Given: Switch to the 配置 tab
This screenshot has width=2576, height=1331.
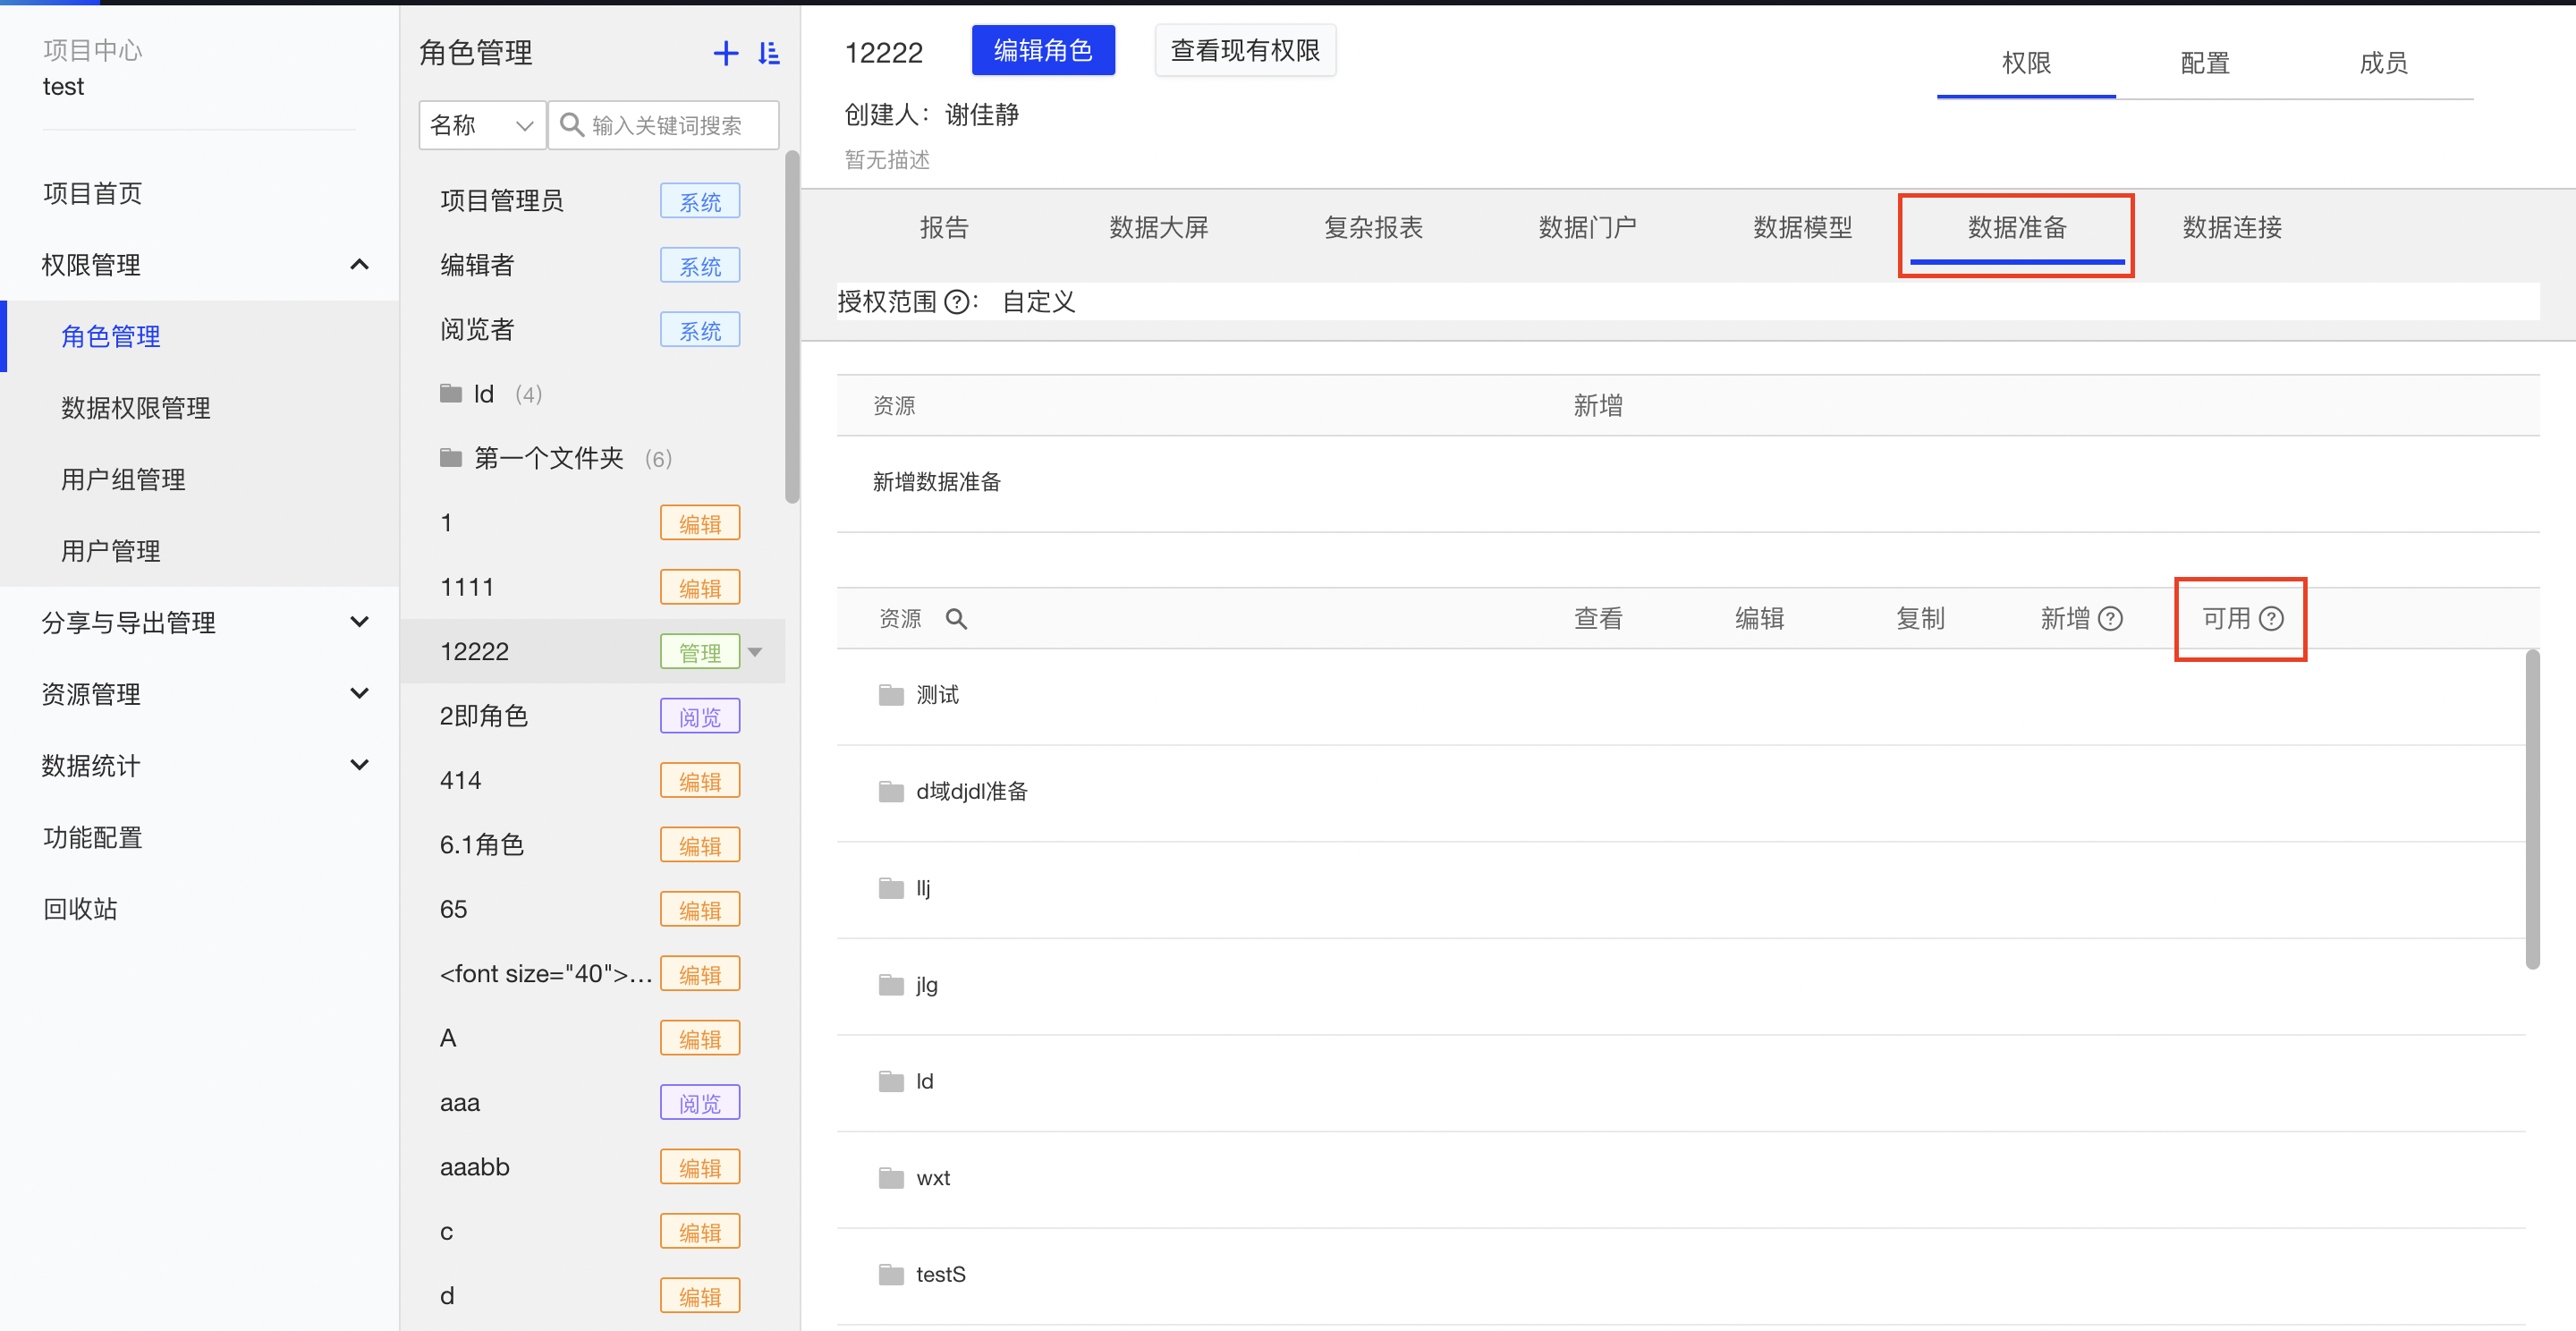Looking at the screenshot, I should (2204, 63).
